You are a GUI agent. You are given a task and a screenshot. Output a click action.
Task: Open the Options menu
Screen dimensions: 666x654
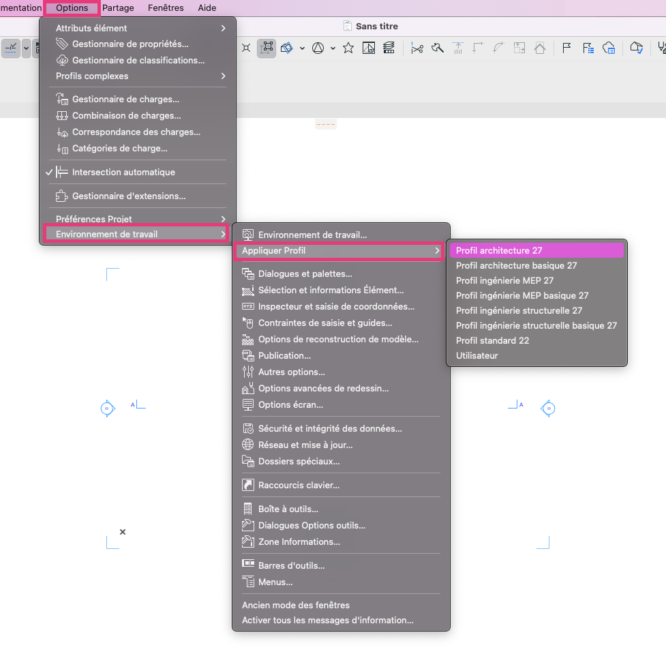point(72,8)
